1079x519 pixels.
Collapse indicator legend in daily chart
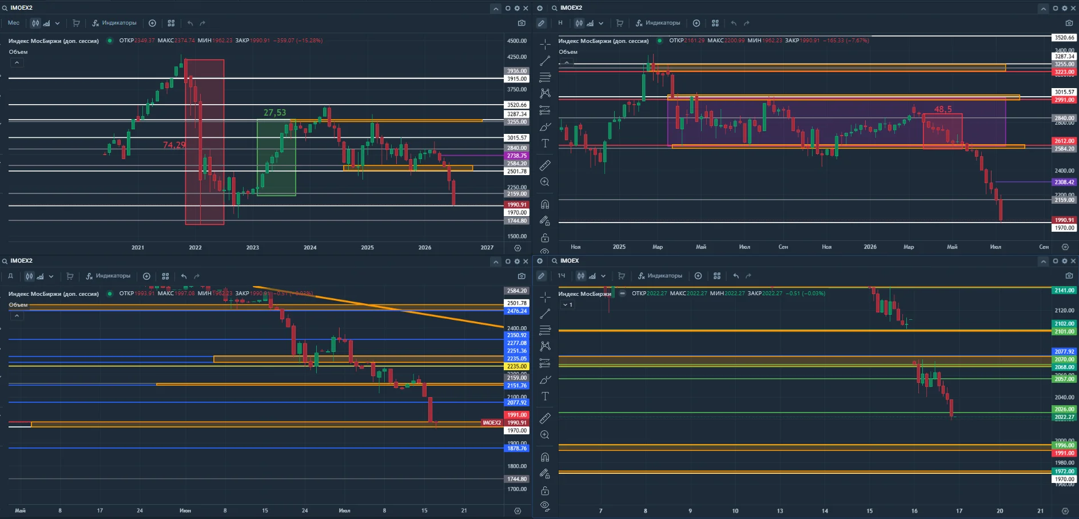click(17, 315)
